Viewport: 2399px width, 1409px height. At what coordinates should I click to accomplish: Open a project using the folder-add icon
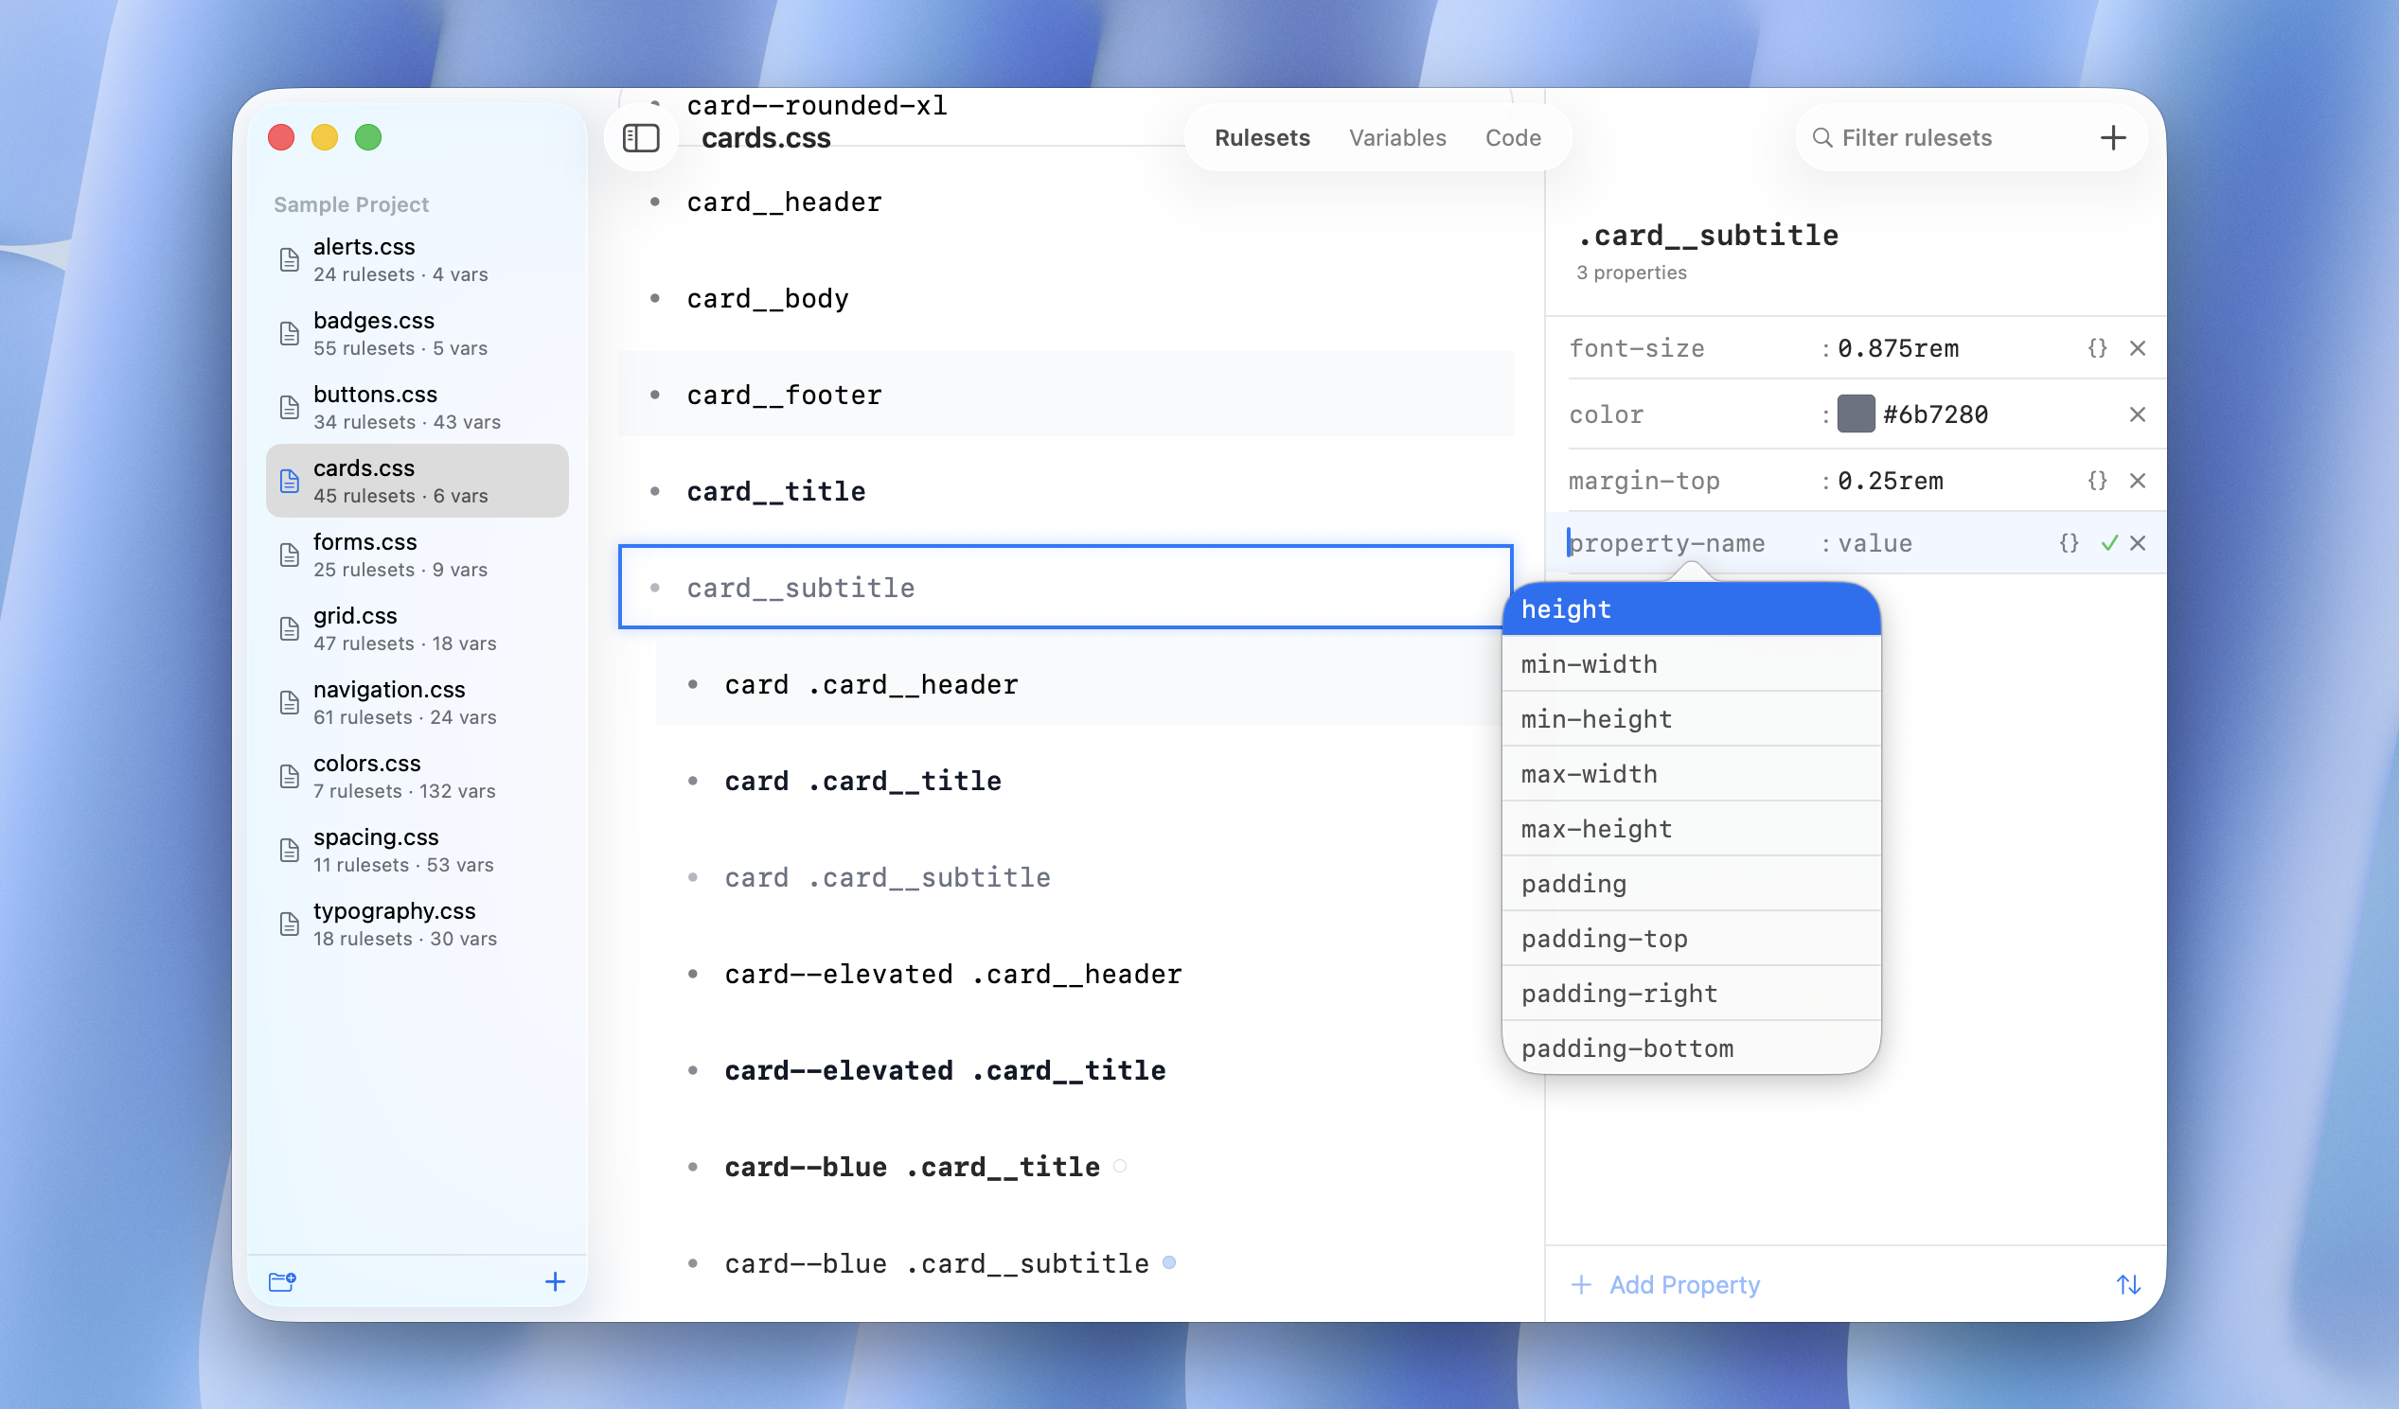[282, 1282]
